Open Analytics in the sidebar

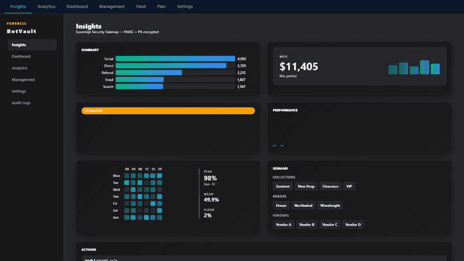pyautogui.click(x=32, y=68)
